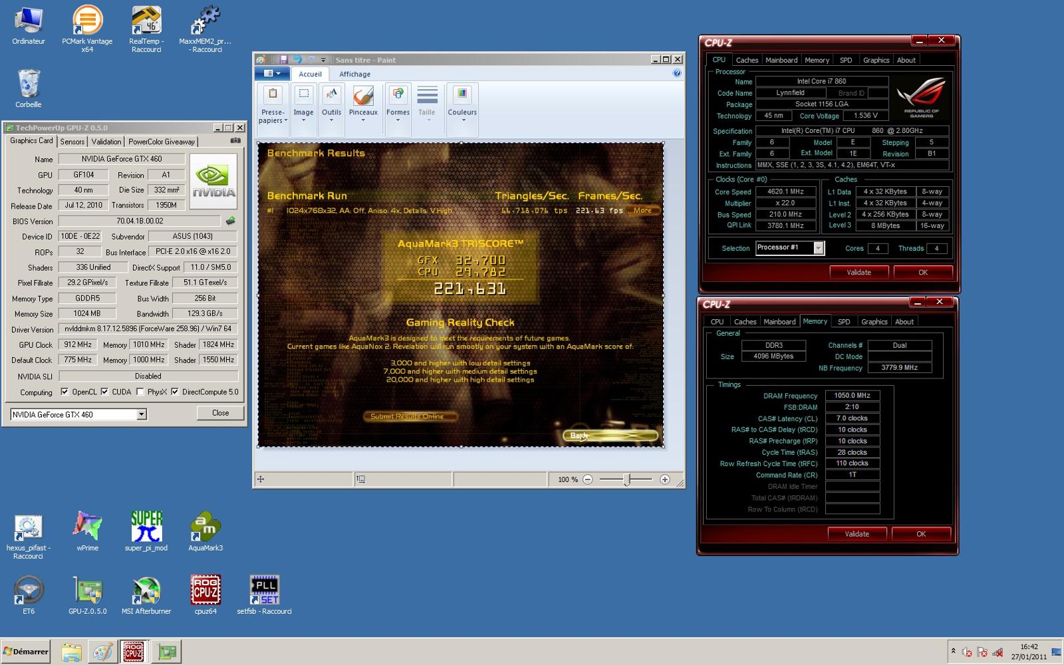1064x665 pixels.
Task: Click the ROG CPU-Z taskbar icon
Action: click(x=134, y=652)
